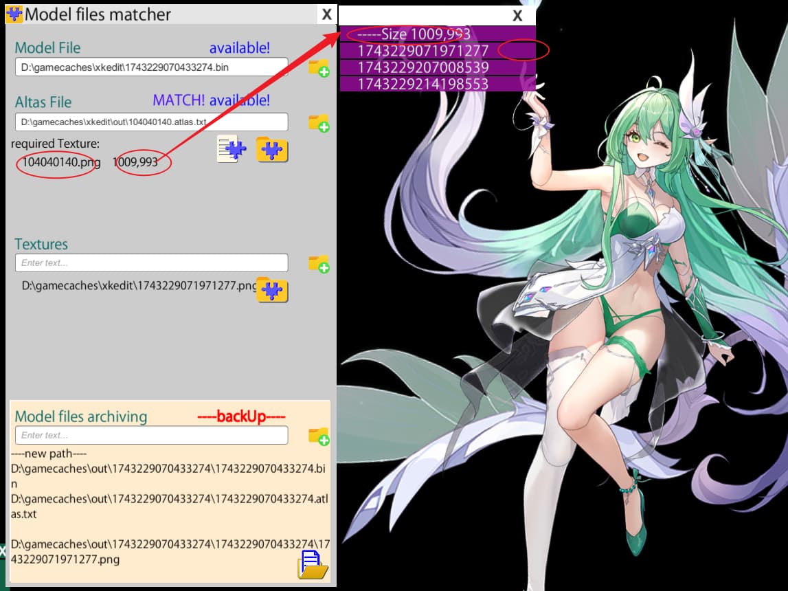
Task: Click the new path .bin entry
Action: (168, 476)
